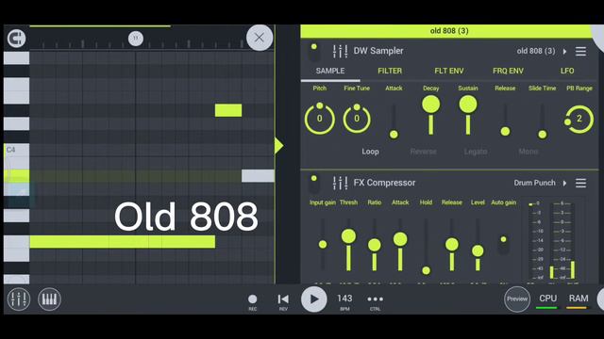Open the 143 BPM tempo setting
The width and height of the screenshot is (604, 339).
(344, 301)
